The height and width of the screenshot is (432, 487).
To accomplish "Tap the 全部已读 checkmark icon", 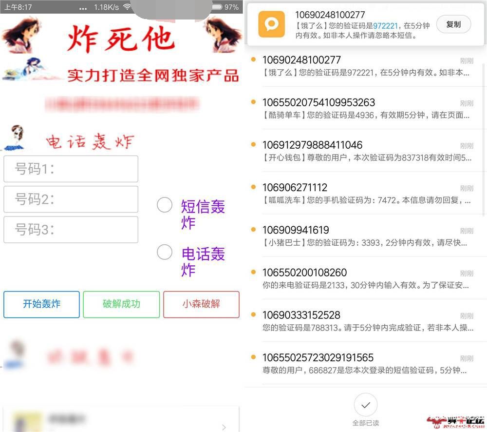I will click(366, 405).
